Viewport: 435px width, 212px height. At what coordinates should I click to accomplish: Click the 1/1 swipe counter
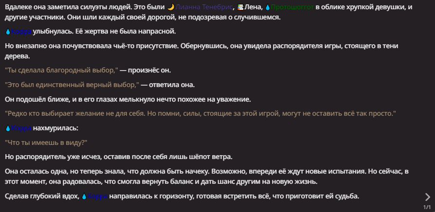point(427,207)
